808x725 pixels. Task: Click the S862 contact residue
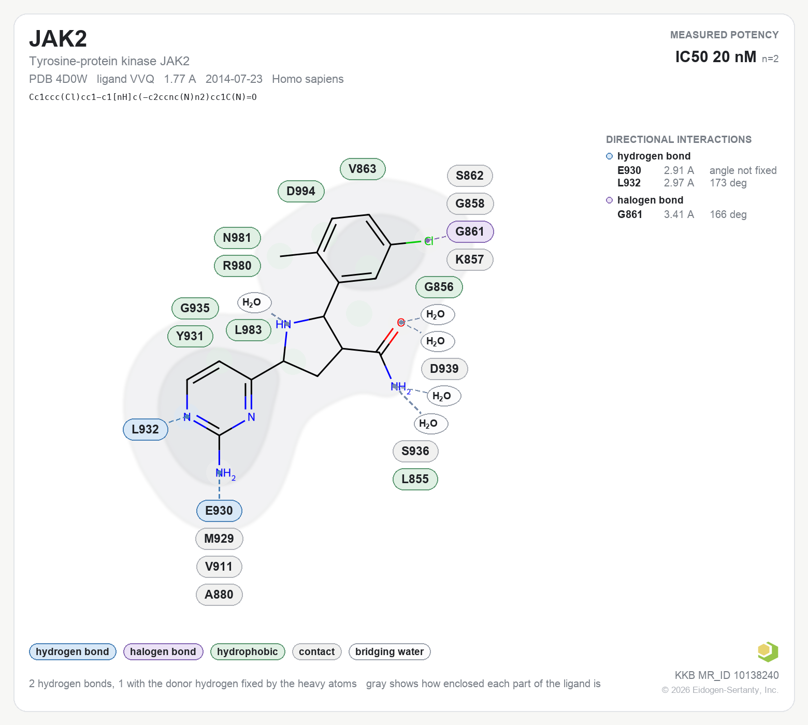point(470,176)
